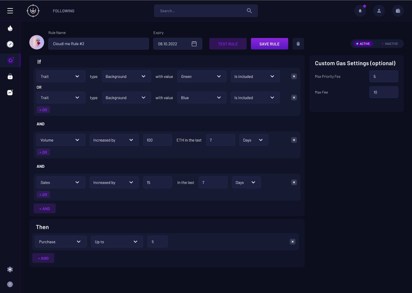This screenshot has height=293, width=412.
Task: Open the lock section from the sidebar
Action: [10, 76]
